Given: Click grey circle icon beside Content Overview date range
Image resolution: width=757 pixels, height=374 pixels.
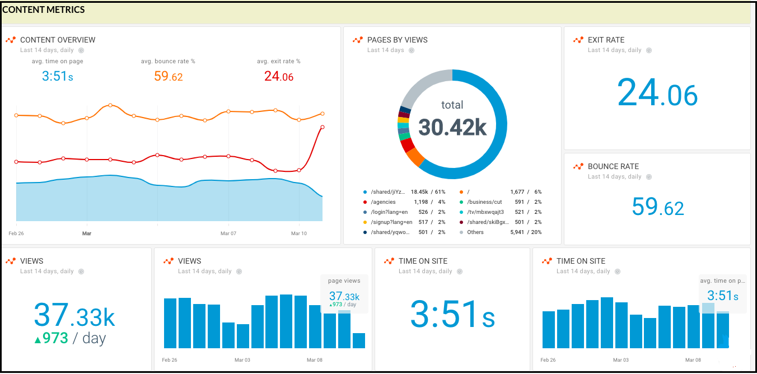Looking at the screenshot, I should (81, 50).
